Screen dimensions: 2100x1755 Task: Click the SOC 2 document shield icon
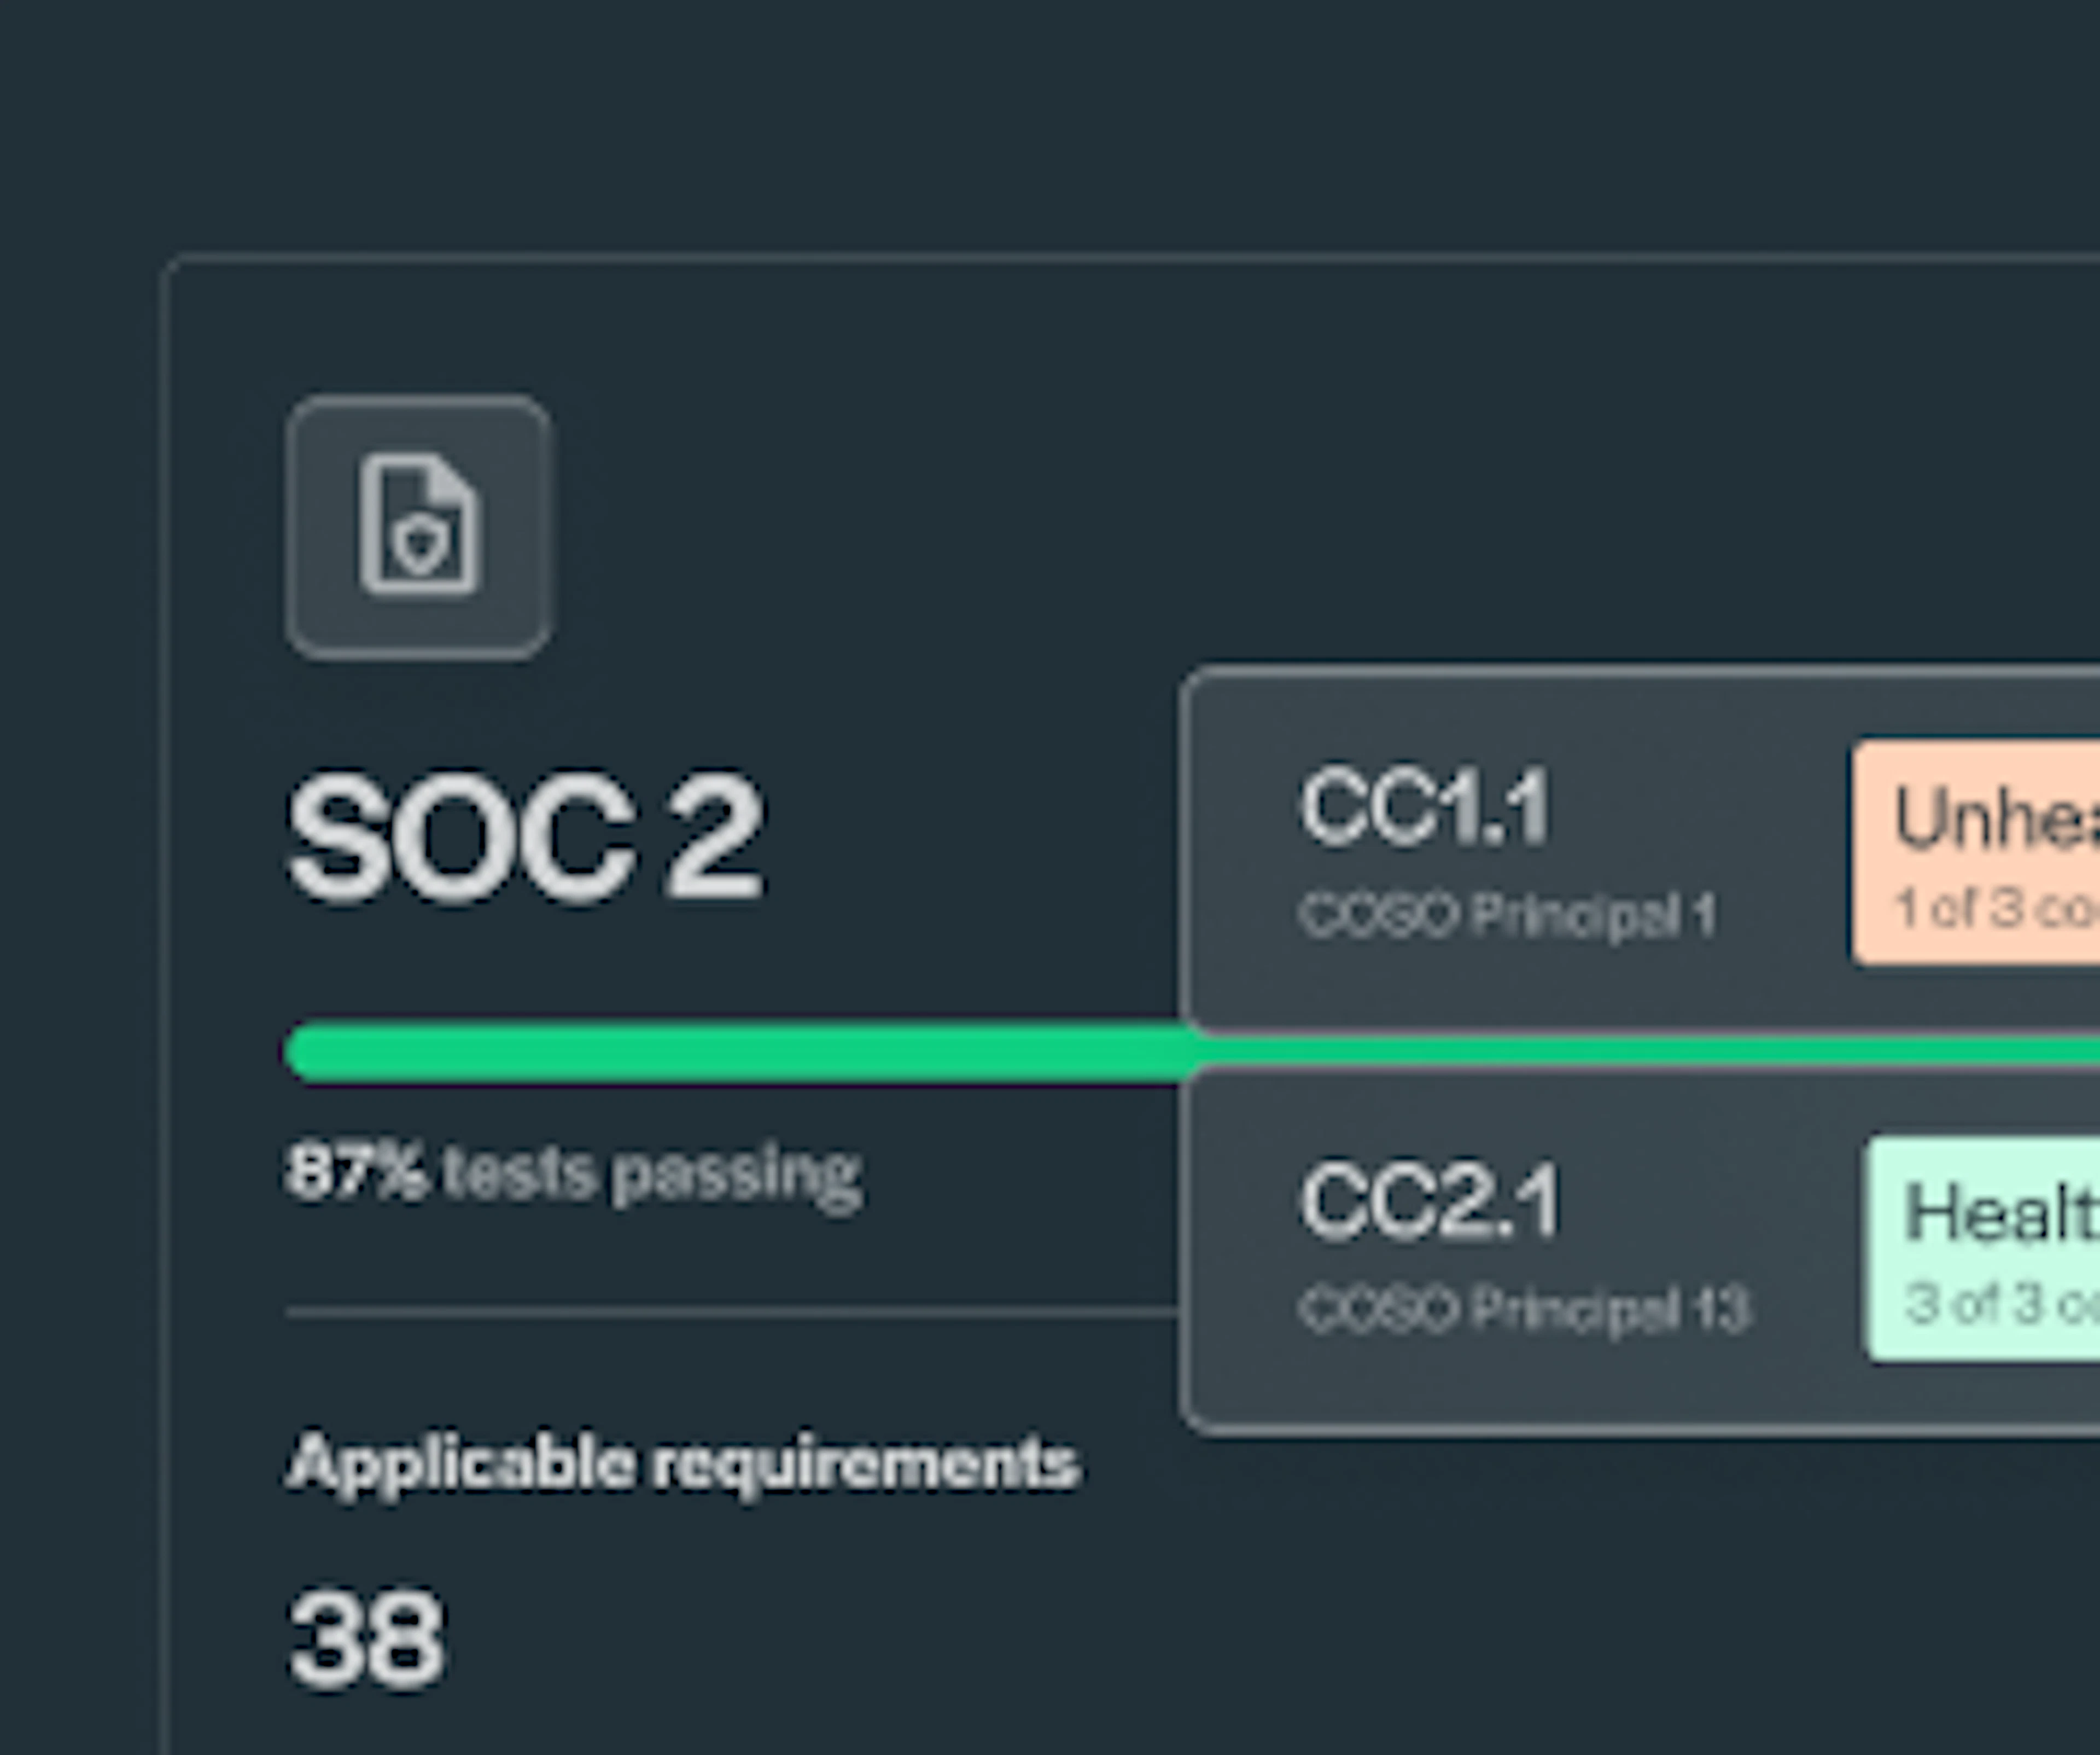tap(419, 525)
